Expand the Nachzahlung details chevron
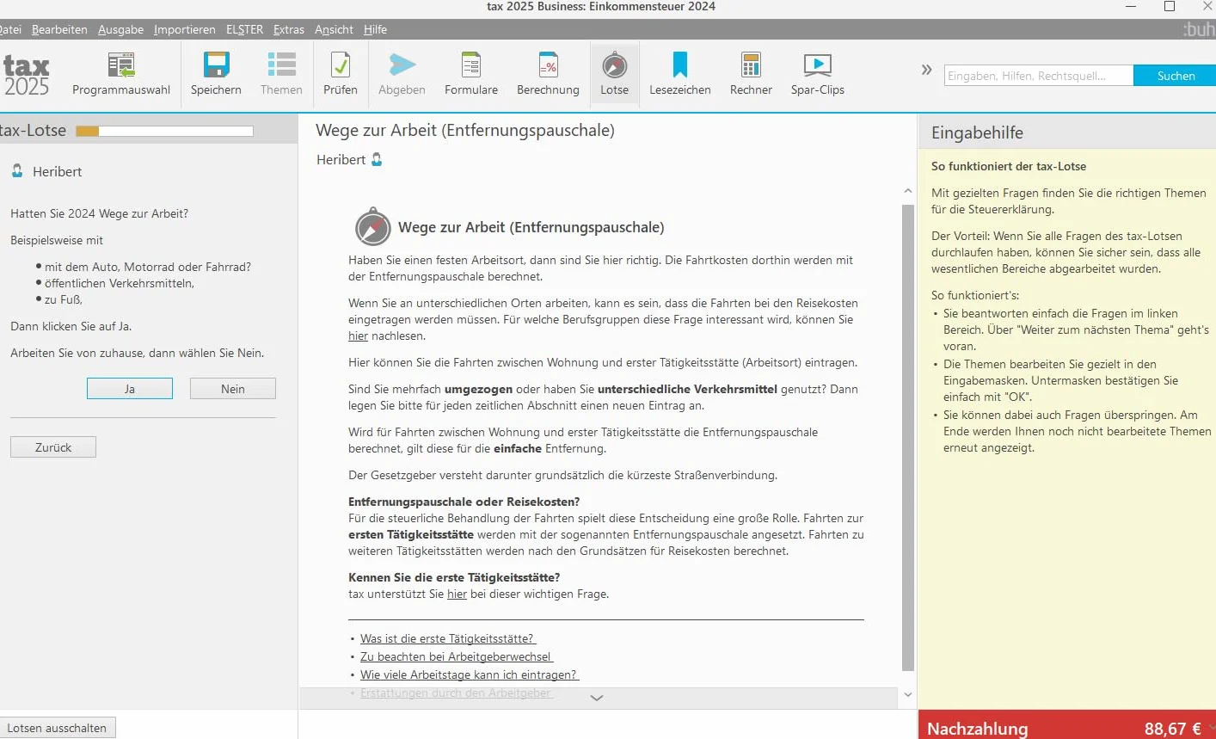 1211,728
